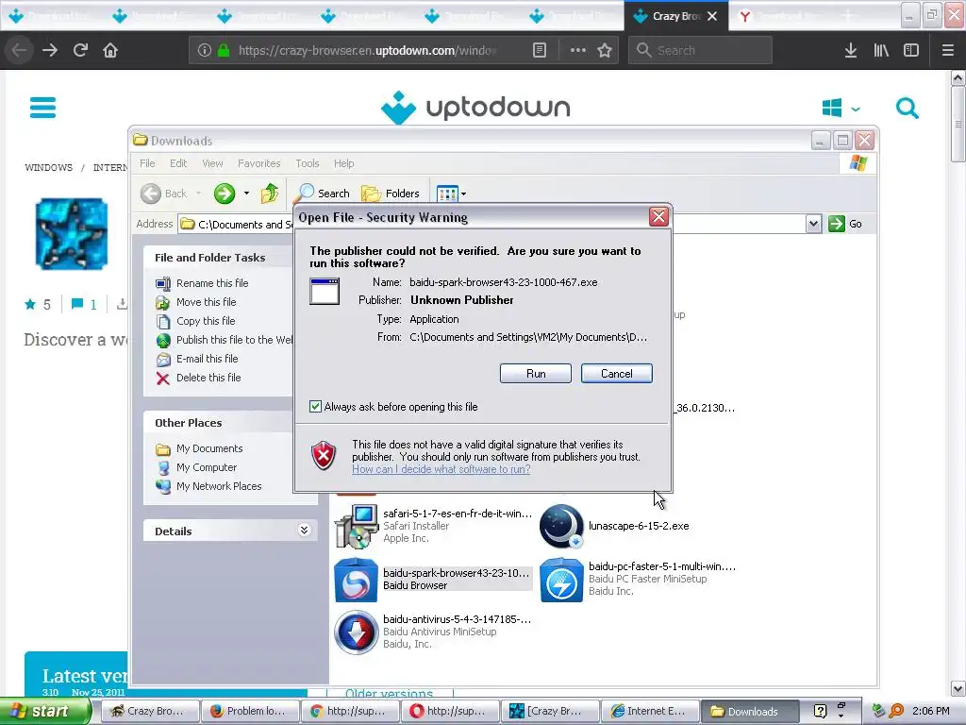This screenshot has height=725, width=966.
Task: Select the Safari installer file icon
Action: pos(356,526)
